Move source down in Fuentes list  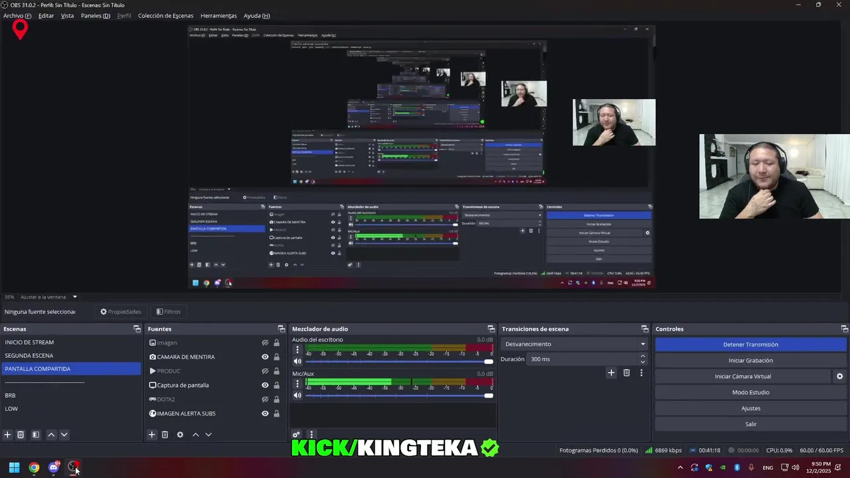[x=208, y=435]
